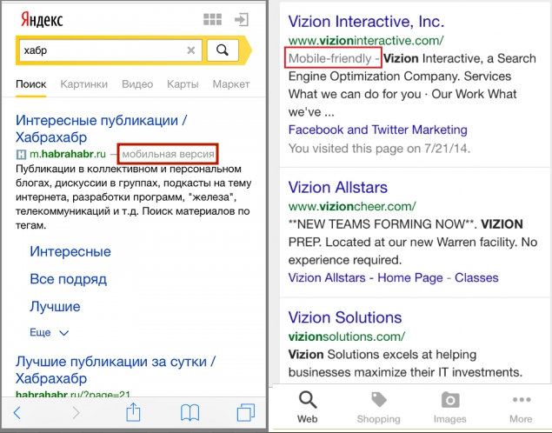
Task: Open the Все подряд sitelink
Action: pyautogui.click(x=69, y=279)
